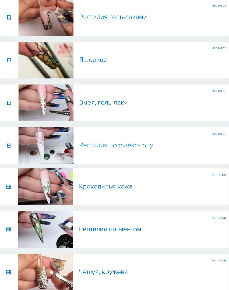Click the film icon beside Рептилия пигментом
The image size is (229, 290).
coord(9,229)
